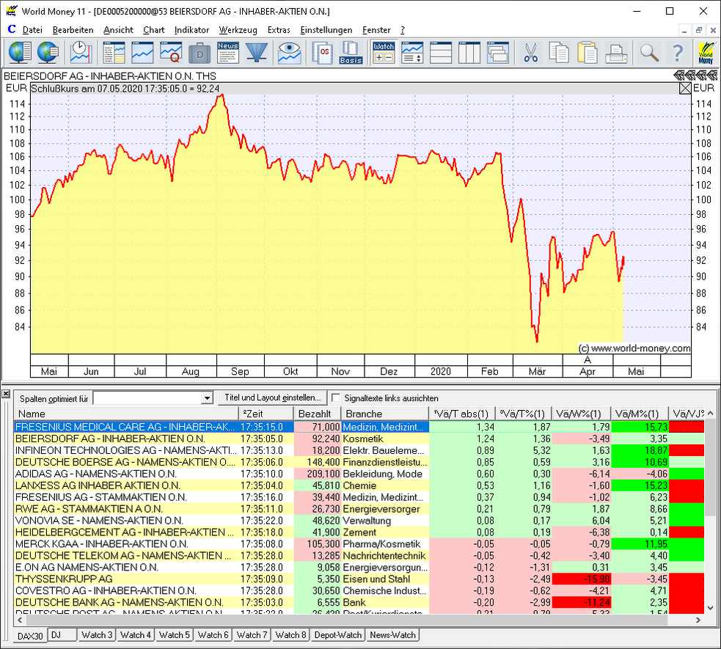Click the Basis toolbar icon

point(351,52)
